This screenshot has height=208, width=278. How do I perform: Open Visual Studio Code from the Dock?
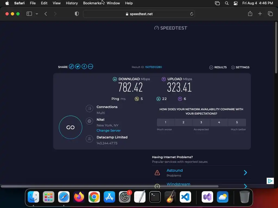point(185,197)
